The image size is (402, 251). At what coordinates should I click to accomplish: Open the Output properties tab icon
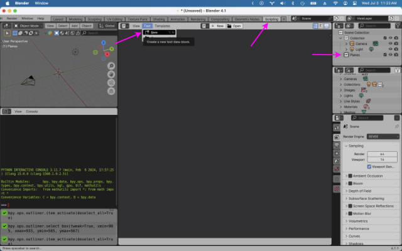click(337, 145)
